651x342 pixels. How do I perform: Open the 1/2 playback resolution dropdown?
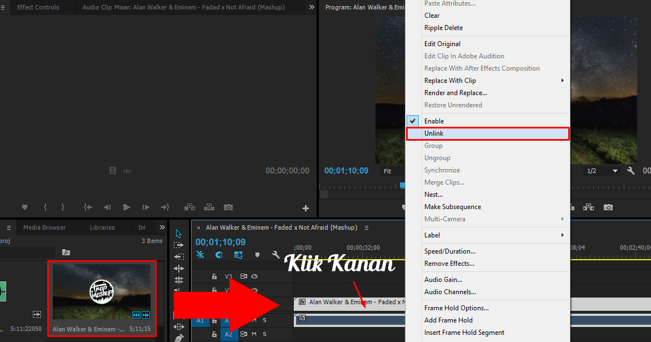[602, 171]
